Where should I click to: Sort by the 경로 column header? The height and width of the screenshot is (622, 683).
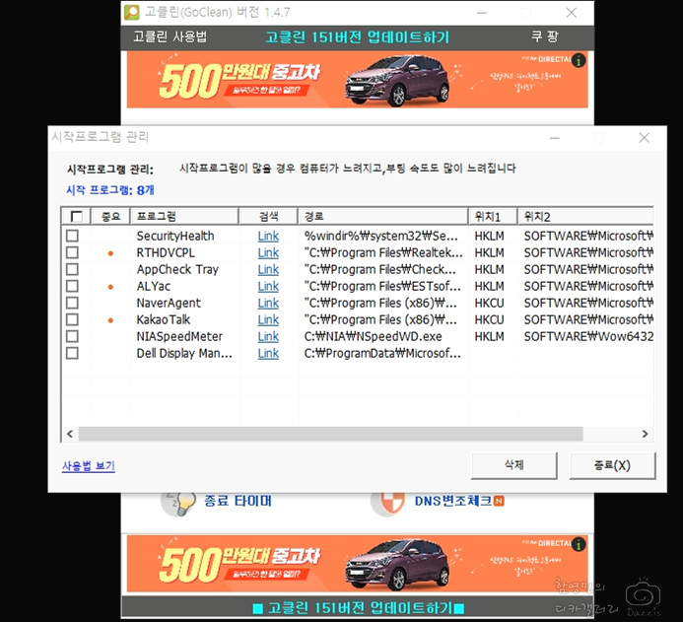[382, 217]
